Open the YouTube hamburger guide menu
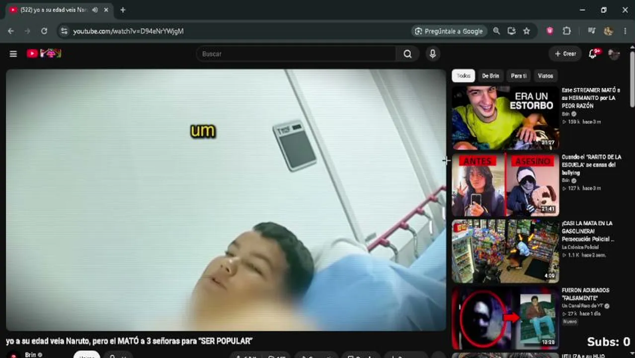Screen dimensions: 635x358 click(x=13, y=54)
